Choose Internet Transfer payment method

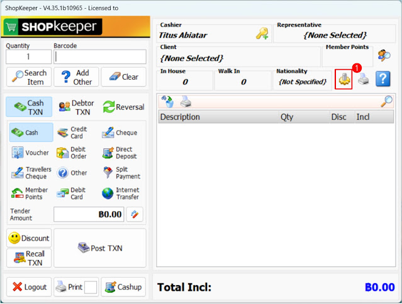121,193
